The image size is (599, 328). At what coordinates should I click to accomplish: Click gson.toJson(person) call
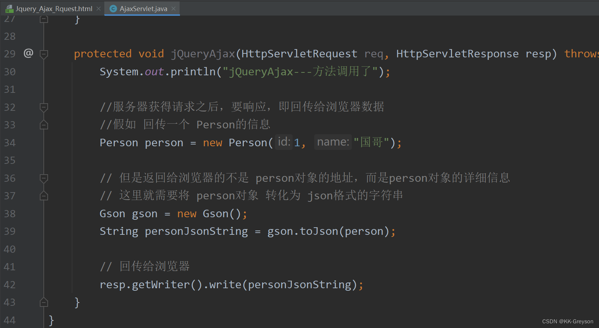[328, 231]
